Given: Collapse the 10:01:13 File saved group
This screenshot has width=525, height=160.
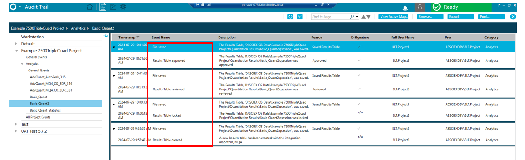Looking at the screenshot, I should coord(114,76).
